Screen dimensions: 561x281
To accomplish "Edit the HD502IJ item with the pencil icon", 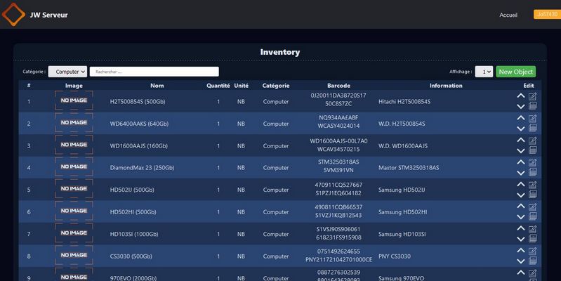I will click(532, 185).
